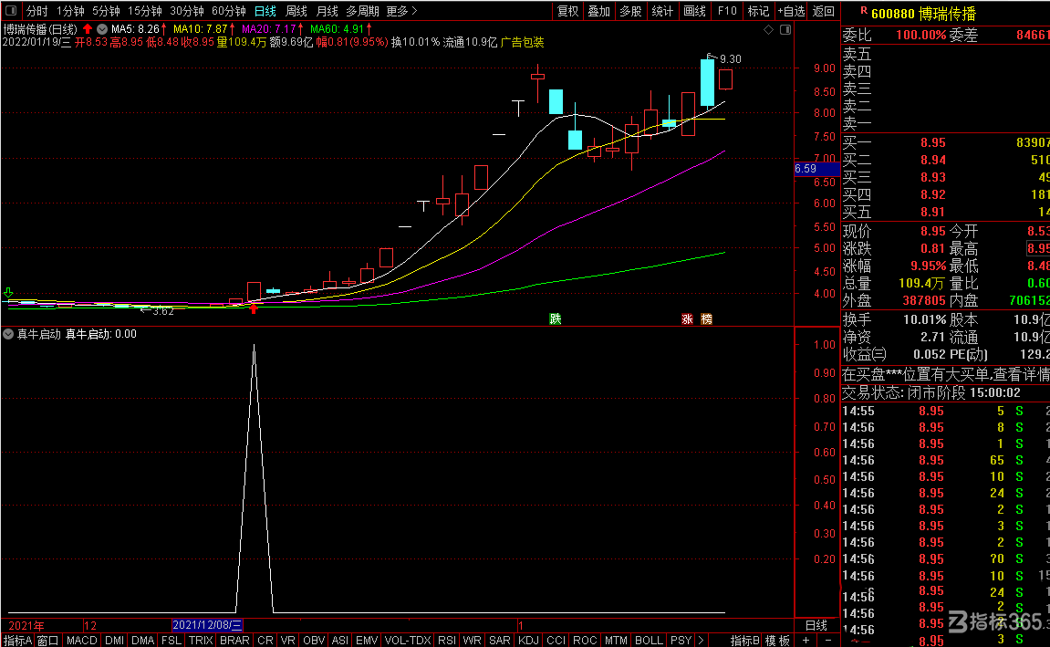Switch to 15分钟 period
The height and width of the screenshot is (647, 1050).
pyautogui.click(x=145, y=11)
